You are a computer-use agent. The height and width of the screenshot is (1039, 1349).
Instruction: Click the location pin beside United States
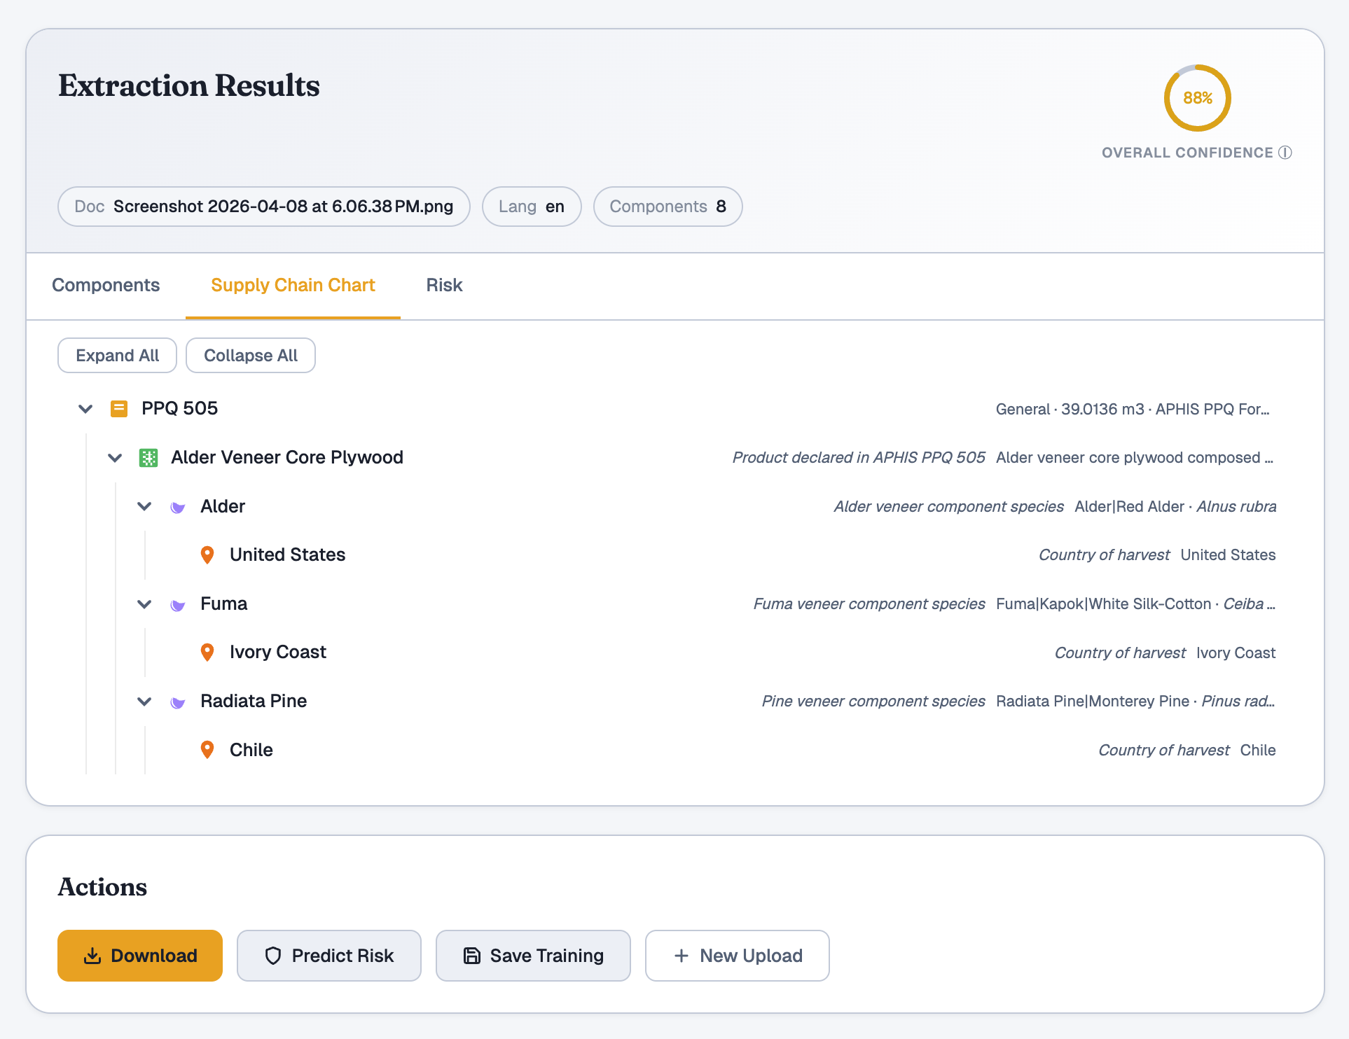pyautogui.click(x=207, y=555)
